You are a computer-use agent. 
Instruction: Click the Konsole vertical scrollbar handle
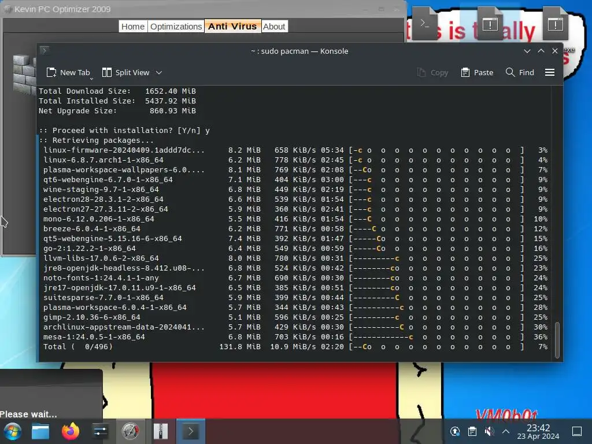click(557, 339)
